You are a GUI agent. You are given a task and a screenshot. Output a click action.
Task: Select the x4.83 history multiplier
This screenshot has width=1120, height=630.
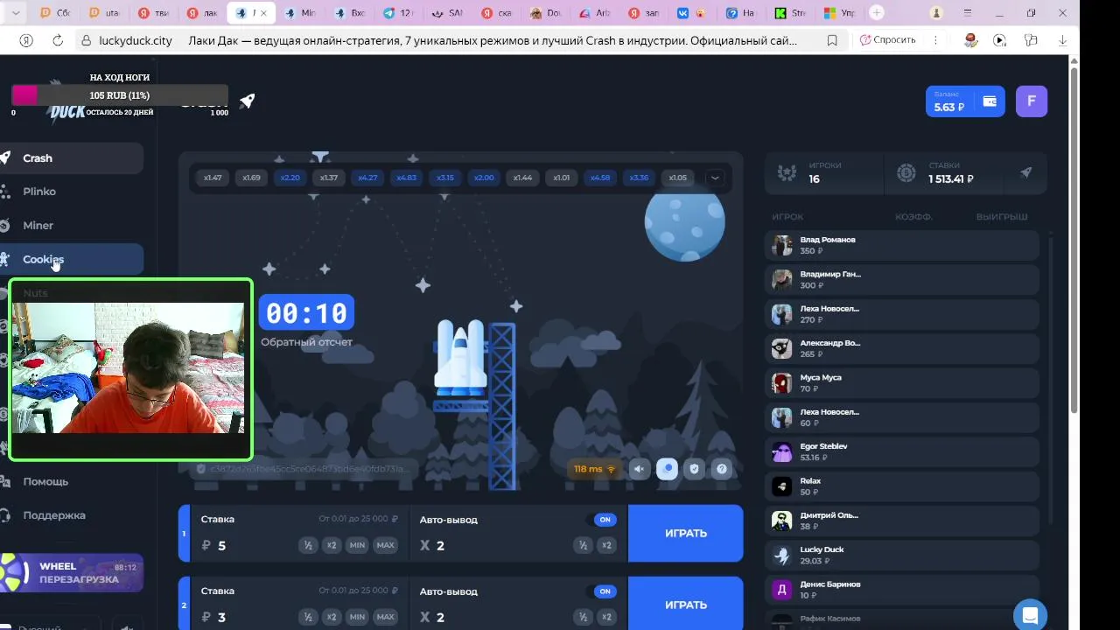tap(406, 178)
